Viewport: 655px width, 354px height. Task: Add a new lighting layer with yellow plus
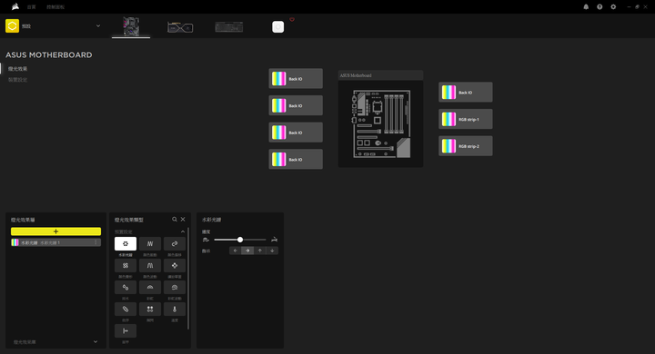56,231
